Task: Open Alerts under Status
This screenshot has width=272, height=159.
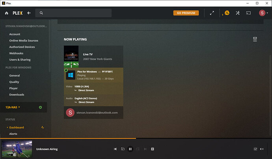Action: coord(13,134)
